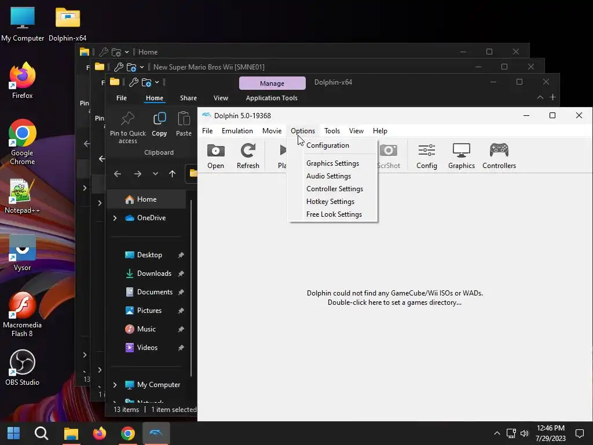Open the Controllers gamepad icon
593x445 pixels.
499,156
